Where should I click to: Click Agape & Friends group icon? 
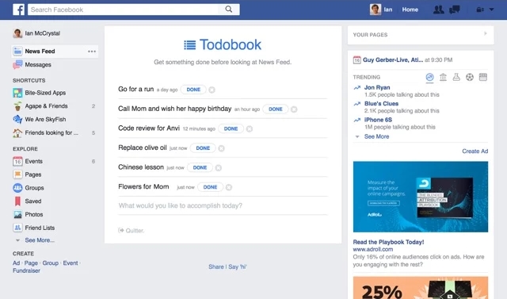point(17,105)
